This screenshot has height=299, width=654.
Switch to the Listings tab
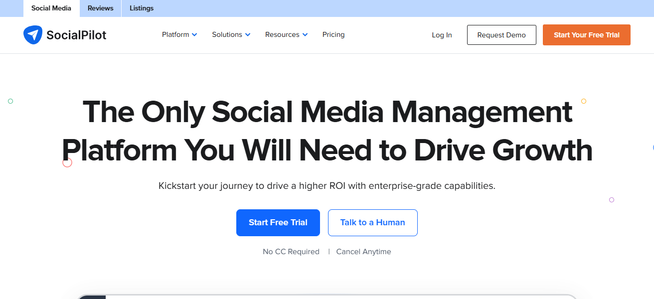pyautogui.click(x=141, y=8)
